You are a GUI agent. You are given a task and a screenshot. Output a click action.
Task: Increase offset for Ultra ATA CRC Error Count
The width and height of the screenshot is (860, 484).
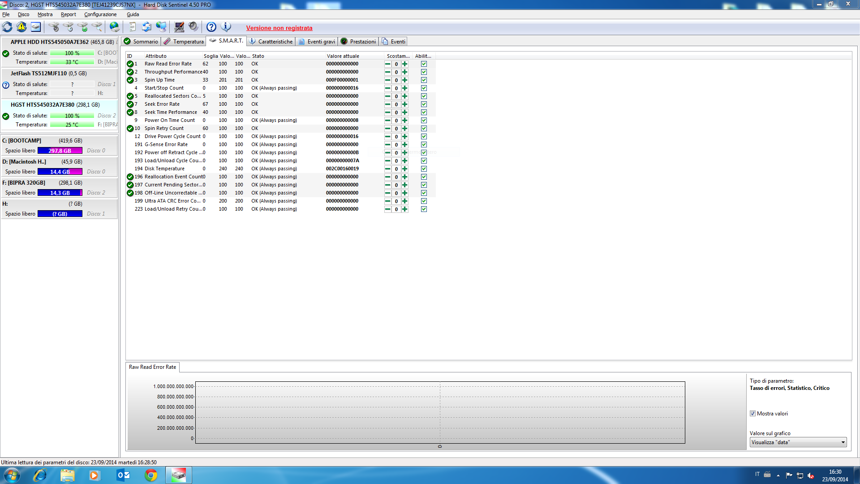[405, 201]
